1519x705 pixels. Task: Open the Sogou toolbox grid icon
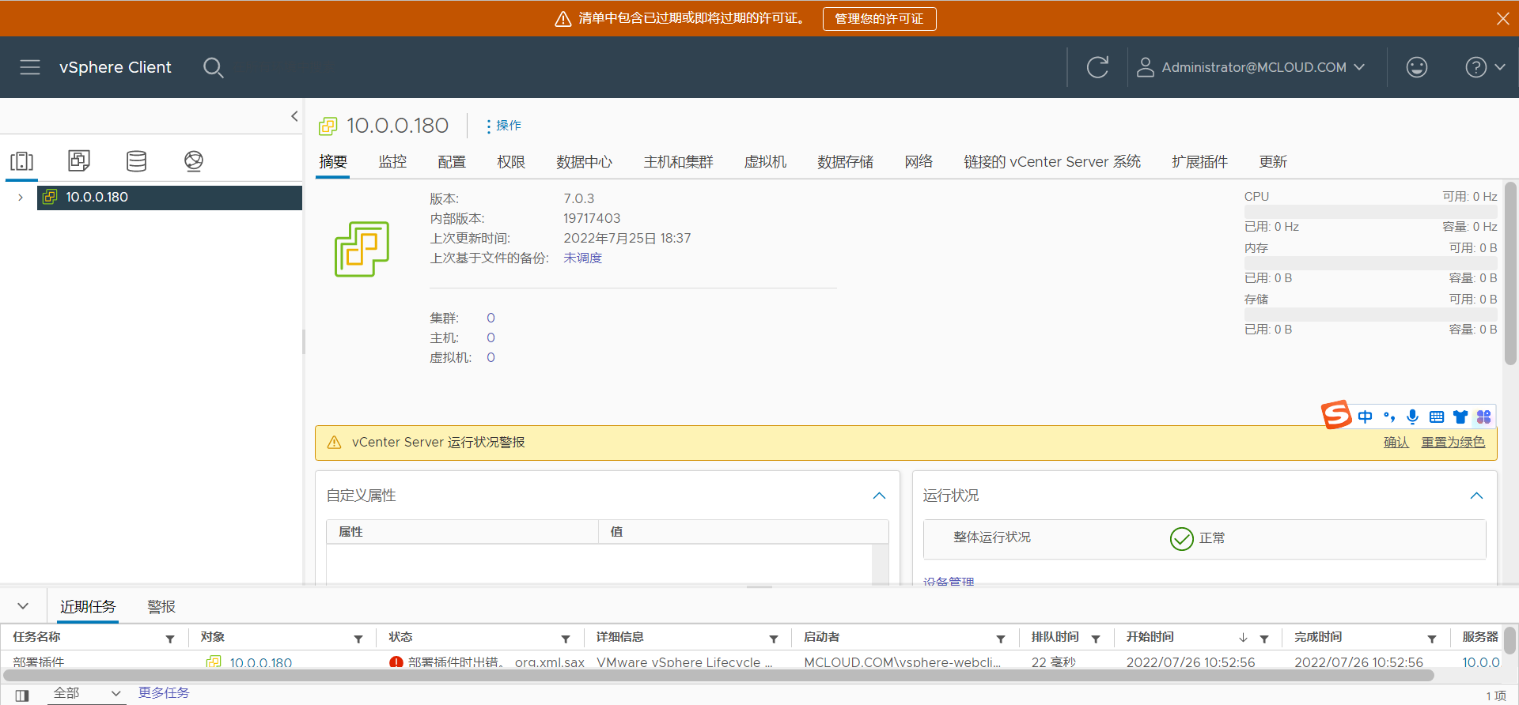click(x=1483, y=417)
